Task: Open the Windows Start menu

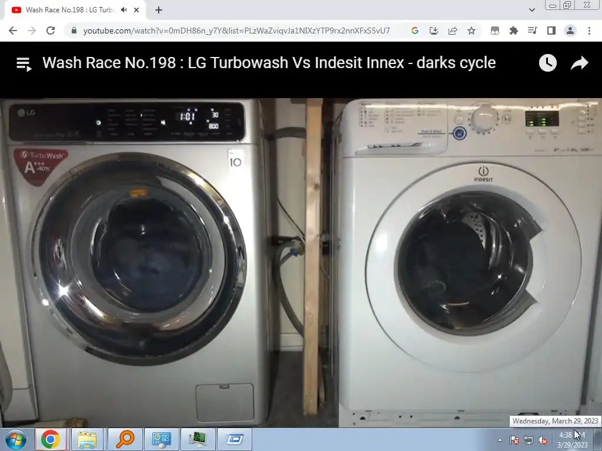Action: (16, 439)
